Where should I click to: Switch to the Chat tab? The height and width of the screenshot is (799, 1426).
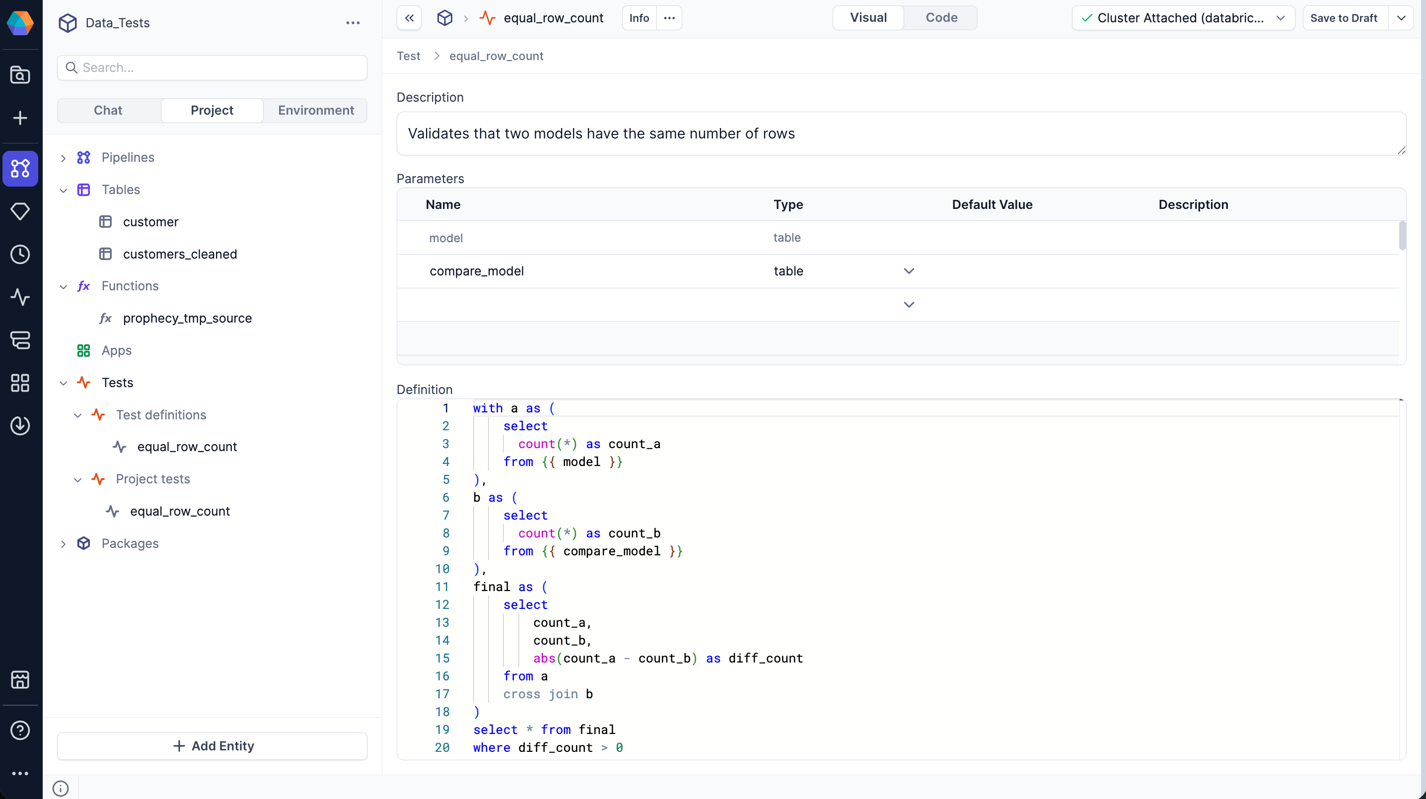[x=108, y=110]
